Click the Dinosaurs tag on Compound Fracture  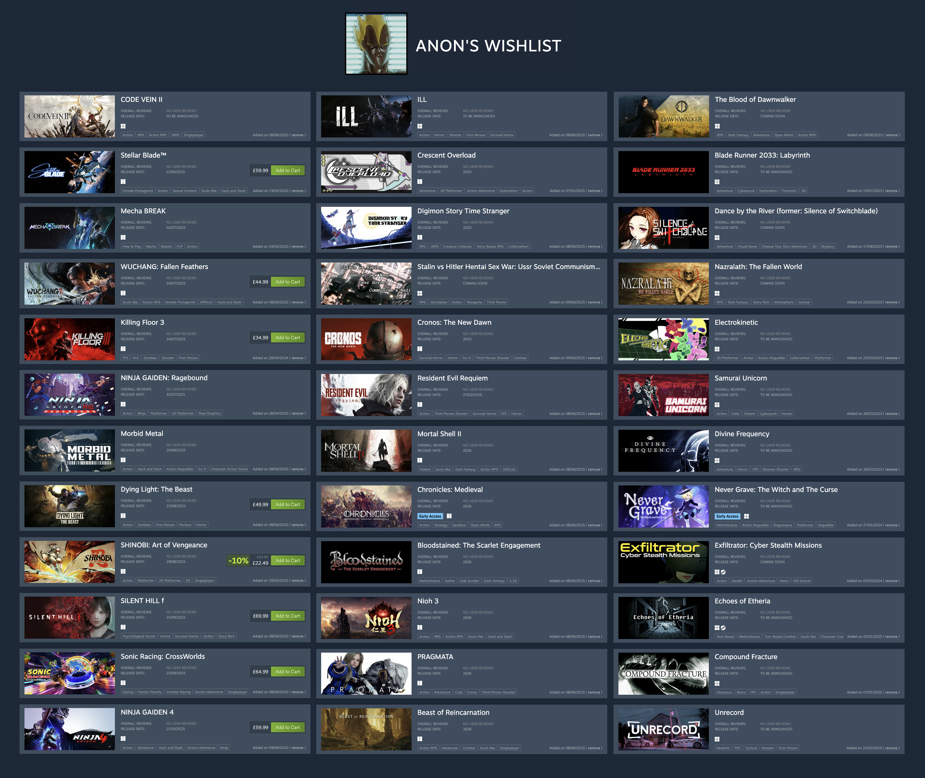click(x=724, y=693)
